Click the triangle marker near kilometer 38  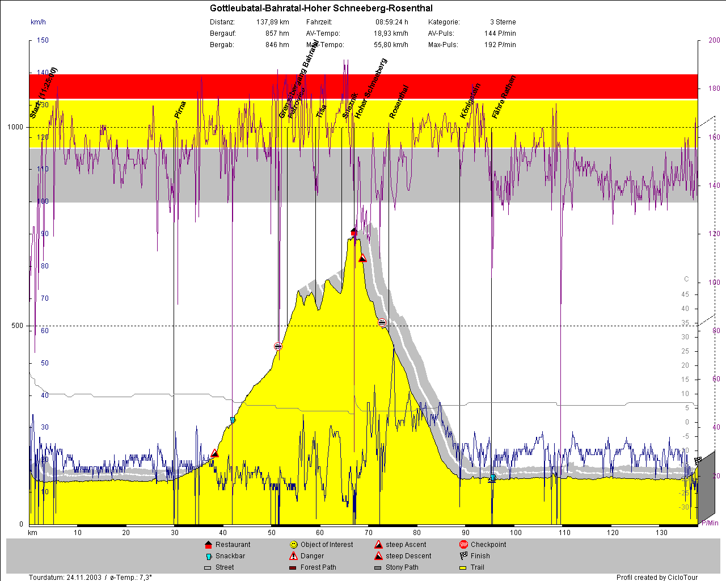click(x=214, y=453)
